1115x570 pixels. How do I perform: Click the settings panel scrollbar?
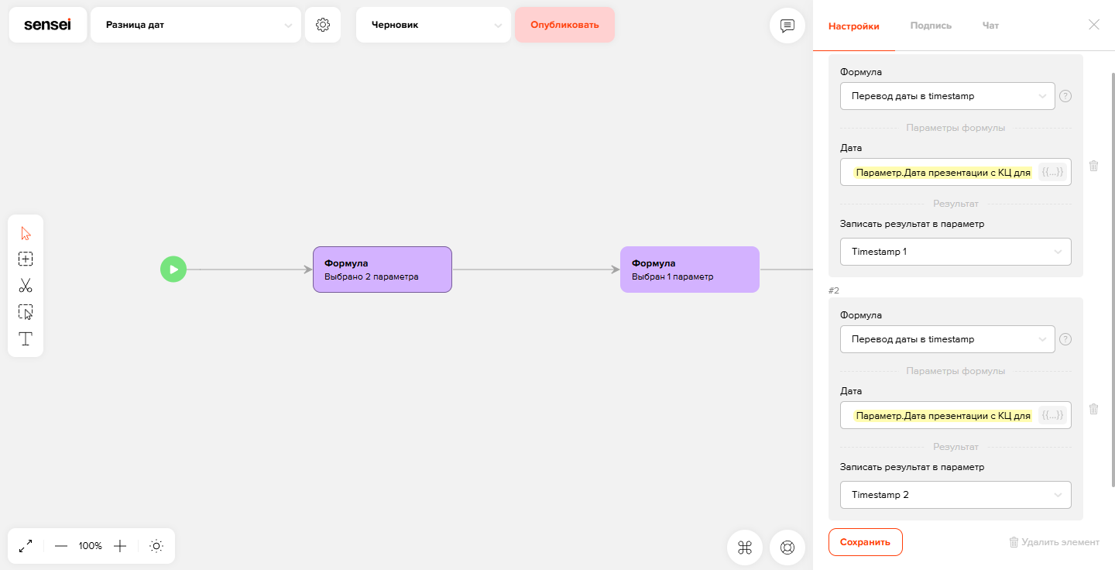1113,279
